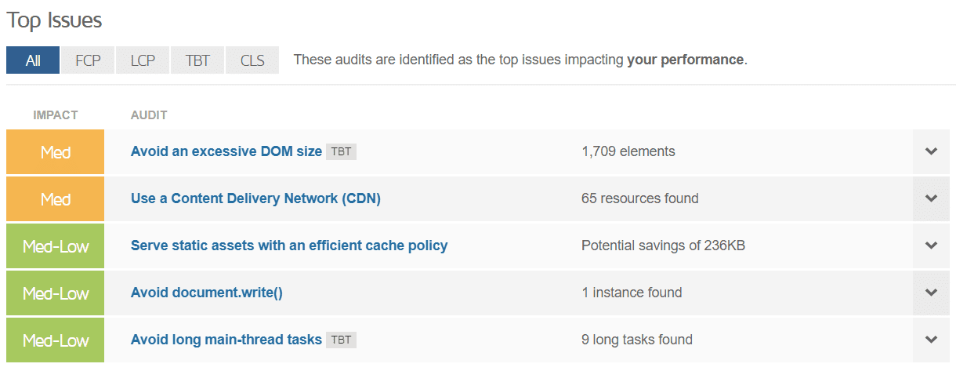Expand the excessive DOM size audit chevron
Image resolution: width=956 pixels, height=371 pixels.
931,151
